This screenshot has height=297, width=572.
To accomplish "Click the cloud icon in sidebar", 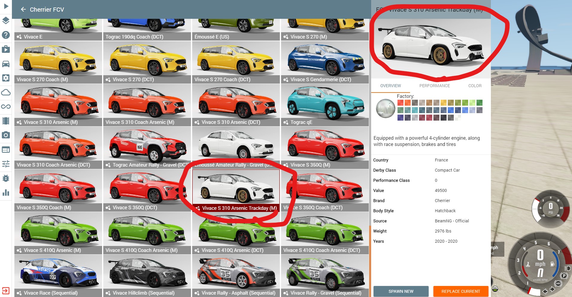I will [x=6, y=92].
